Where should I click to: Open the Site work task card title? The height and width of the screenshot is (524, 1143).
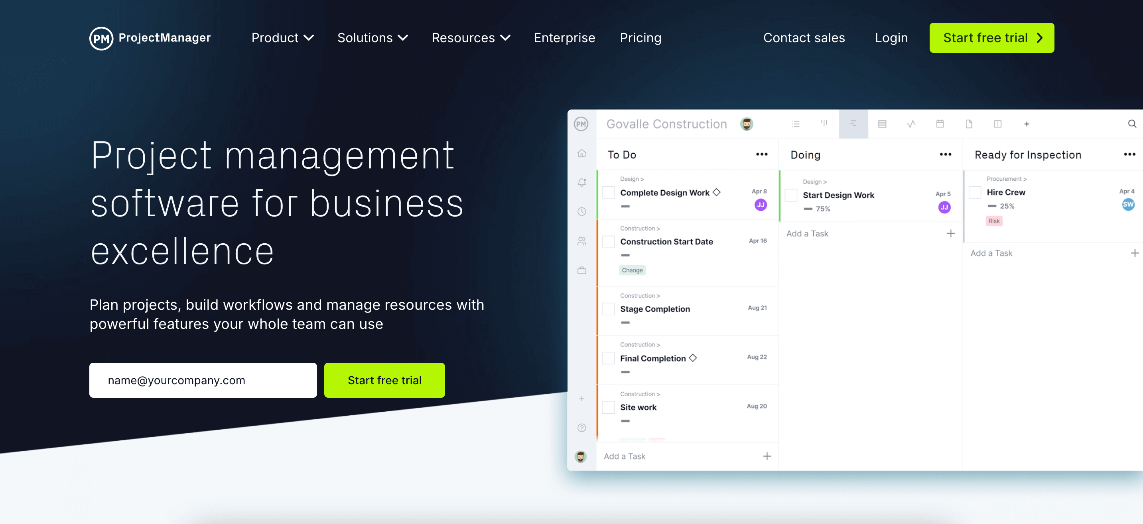(638, 407)
